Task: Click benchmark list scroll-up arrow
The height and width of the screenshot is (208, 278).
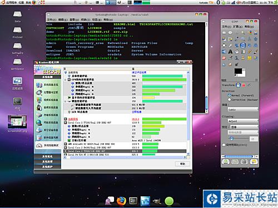Action: 188,73
